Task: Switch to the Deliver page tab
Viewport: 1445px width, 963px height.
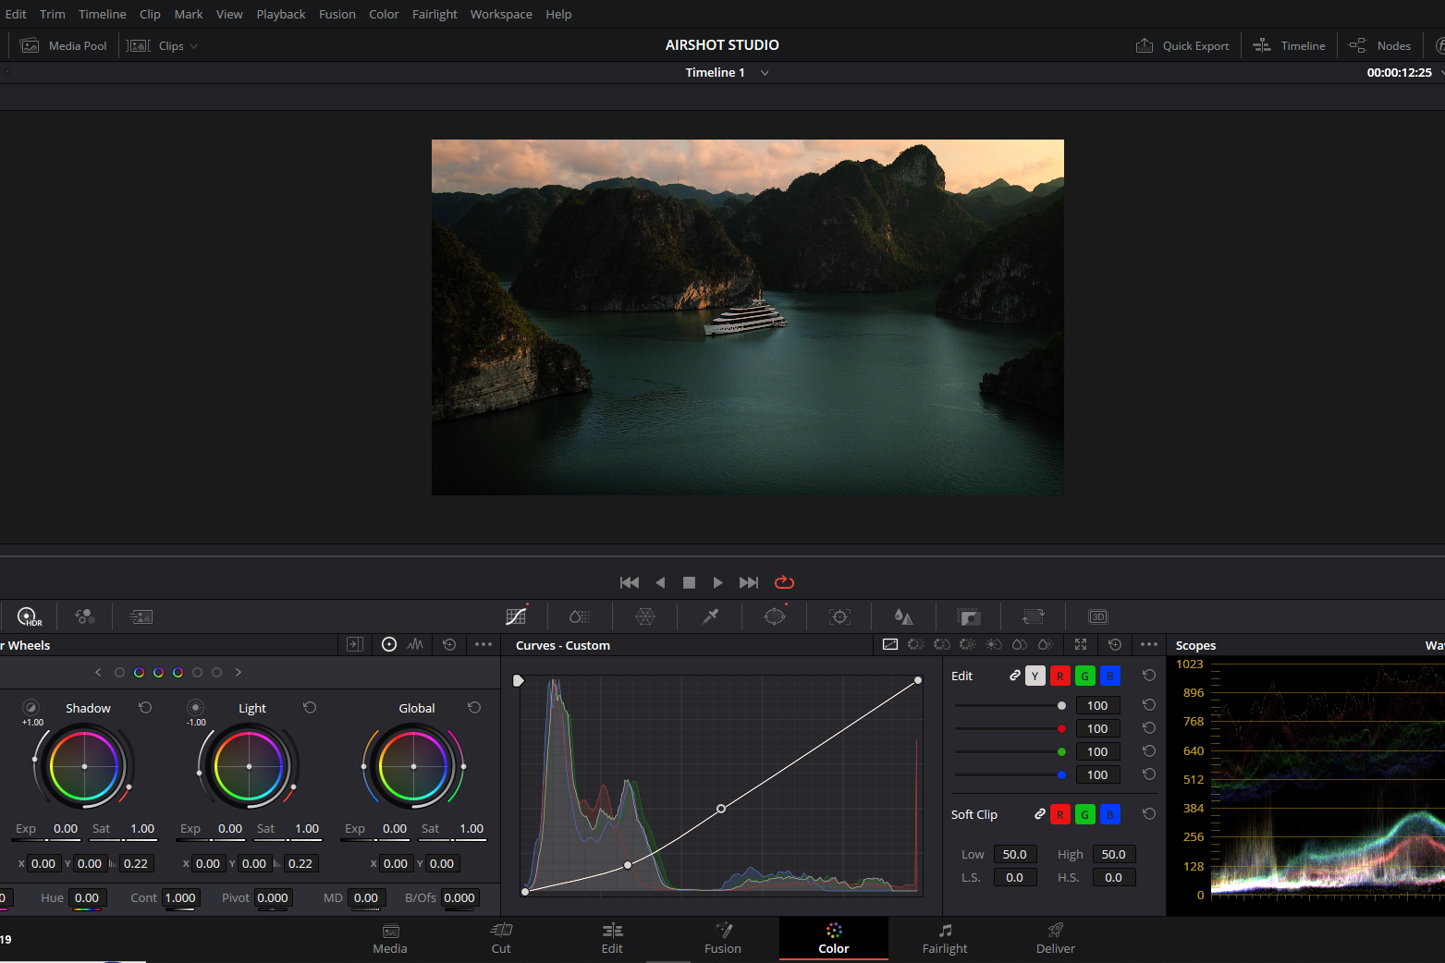Action: tap(1055, 938)
